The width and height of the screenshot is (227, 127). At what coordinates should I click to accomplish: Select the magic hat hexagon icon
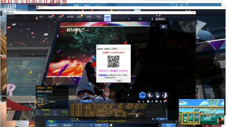pyautogui.click(x=157, y=95)
